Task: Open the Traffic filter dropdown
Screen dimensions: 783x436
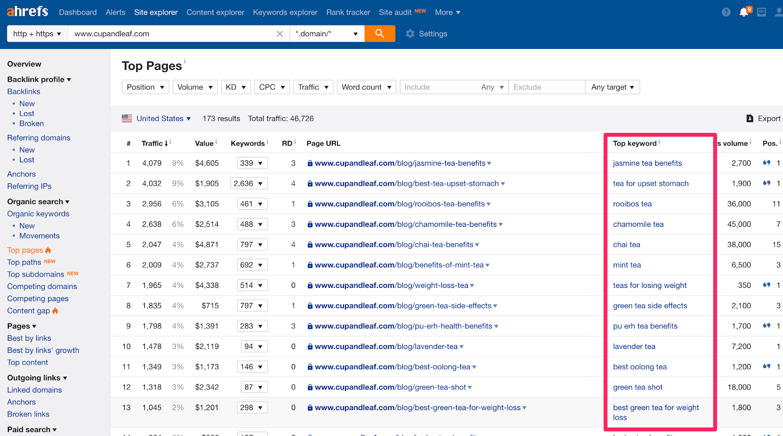Action: (x=313, y=87)
